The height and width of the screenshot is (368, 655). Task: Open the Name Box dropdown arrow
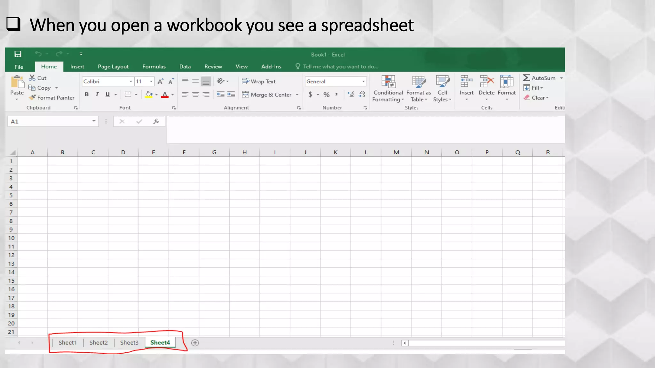coord(94,121)
